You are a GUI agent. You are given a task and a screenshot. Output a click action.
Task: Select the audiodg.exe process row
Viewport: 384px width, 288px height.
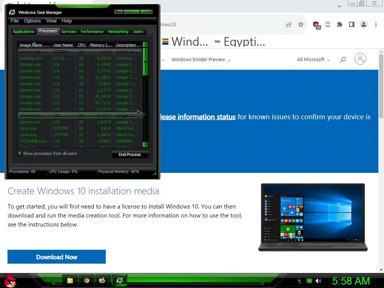80,58
